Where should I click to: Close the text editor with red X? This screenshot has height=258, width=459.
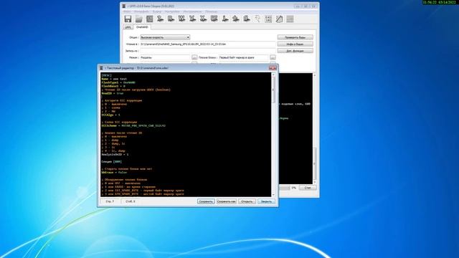point(273,68)
